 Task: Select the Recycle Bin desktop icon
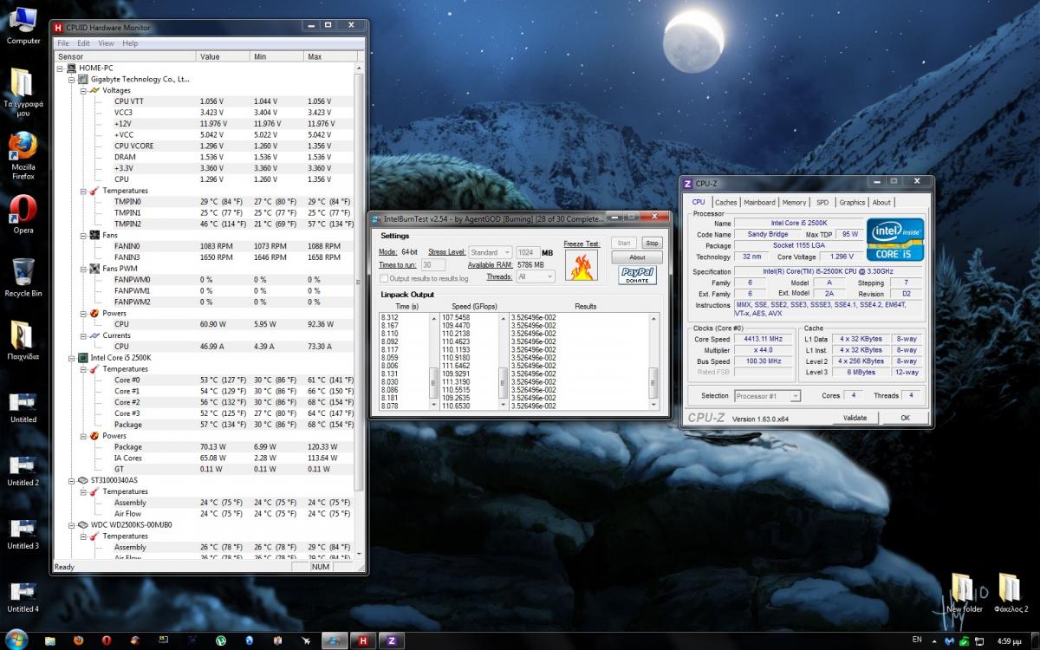[23, 277]
